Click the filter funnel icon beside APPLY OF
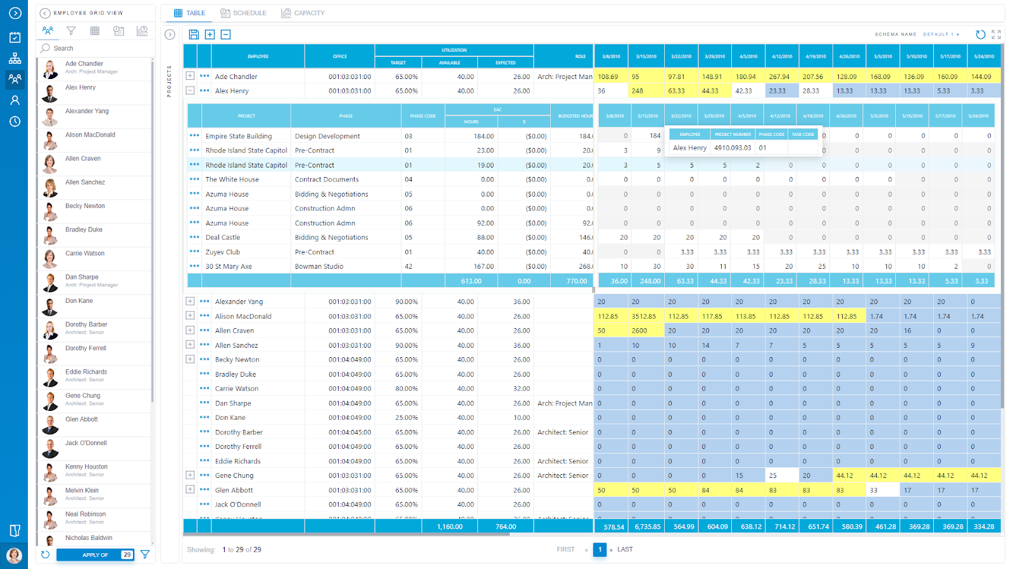The width and height of the screenshot is (1013, 569). pyautogui.click(x=145, y=555)
